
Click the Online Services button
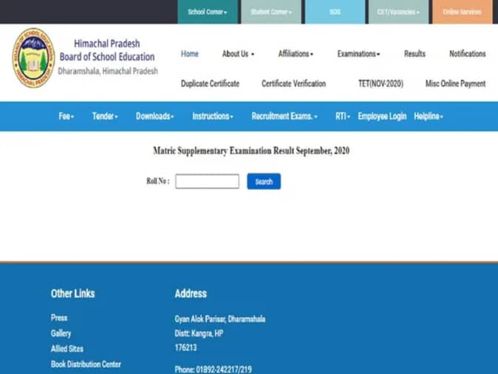pyautogui.click(x=462, y=12)
